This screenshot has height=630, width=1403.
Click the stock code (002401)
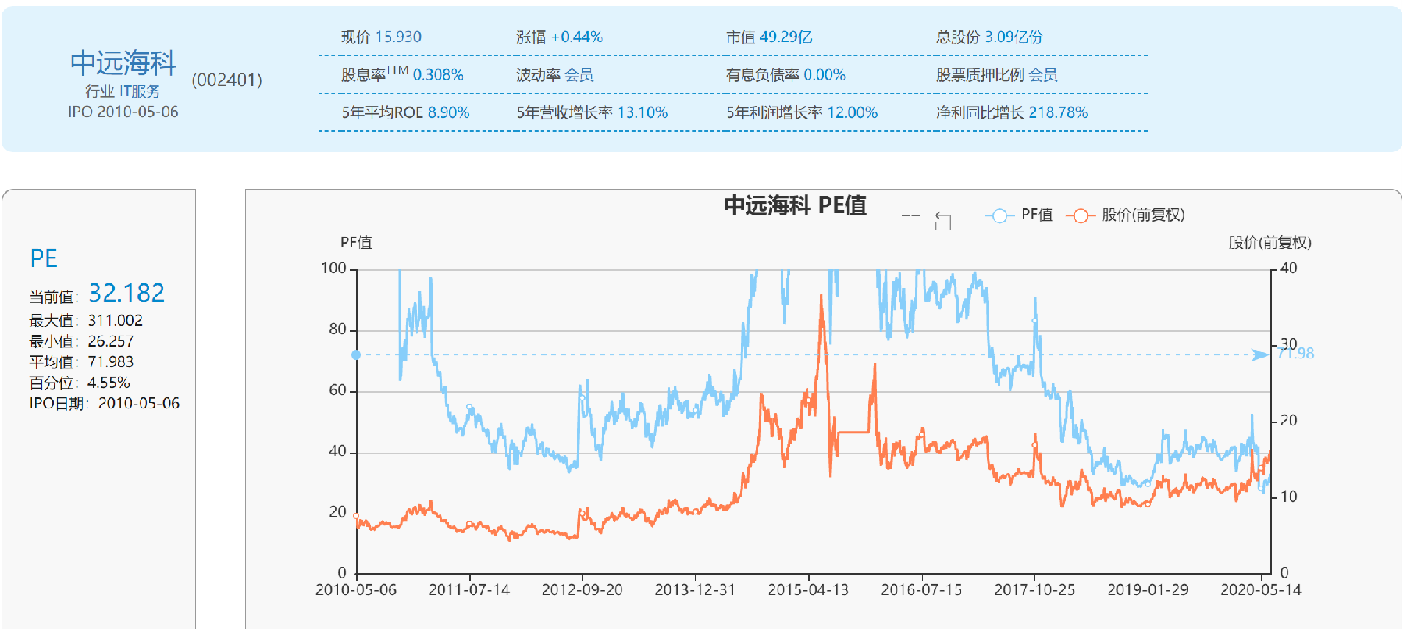[227, 80]
